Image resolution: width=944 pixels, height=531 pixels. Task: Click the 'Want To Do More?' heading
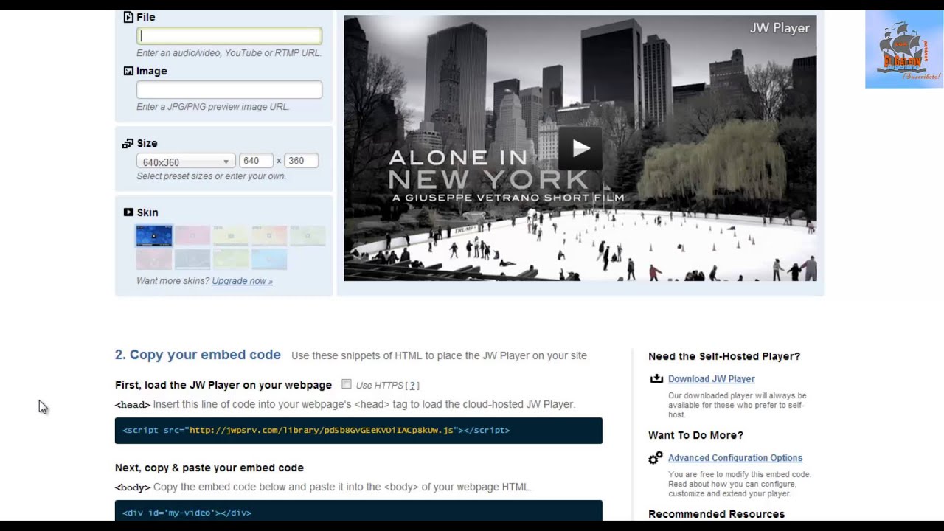(695, 435)
